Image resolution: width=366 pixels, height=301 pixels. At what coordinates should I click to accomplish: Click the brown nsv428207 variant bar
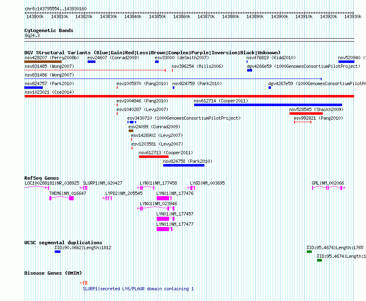[43, 62]
